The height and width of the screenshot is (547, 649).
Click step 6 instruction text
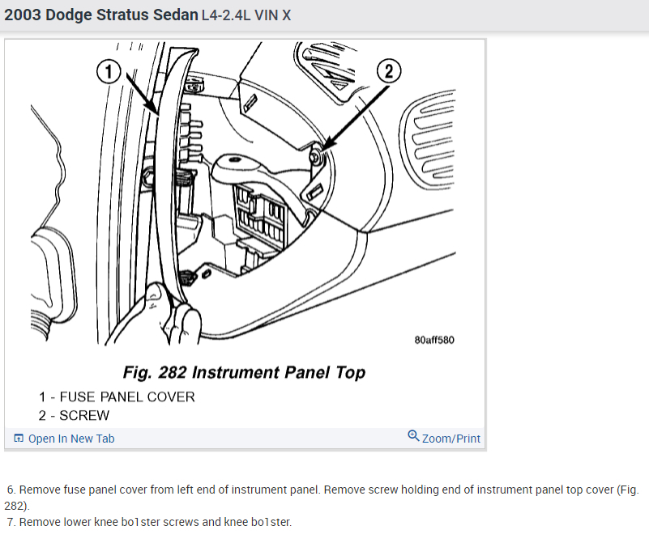point(322,498)
